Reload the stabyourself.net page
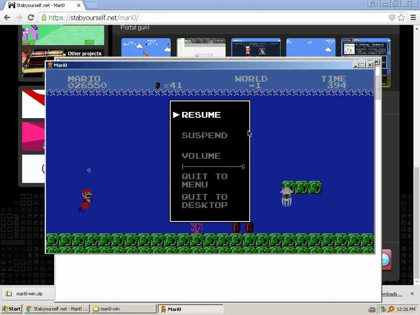 (x=31, y=18)
